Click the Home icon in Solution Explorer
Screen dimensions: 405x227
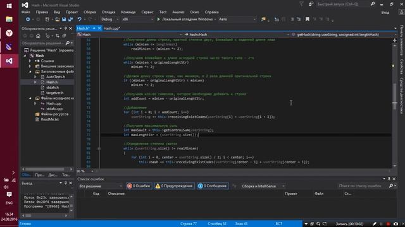pyautogui.click(x=38, y=36)
